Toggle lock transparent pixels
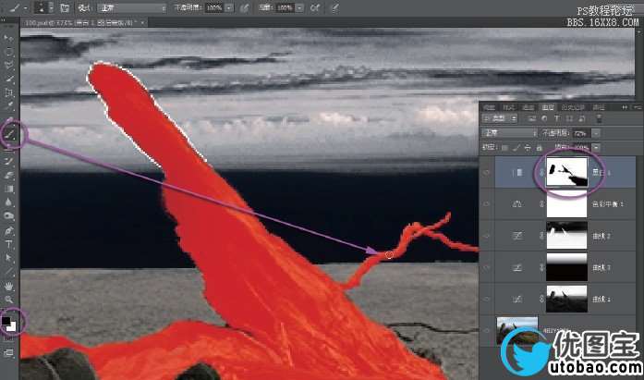 click(x=504, y=148)
